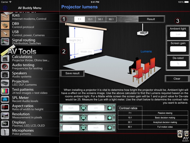Open the Signal routing patch panel icon
Image resolution: width=190 pixels, height=143 pixels.
point(5,42)
